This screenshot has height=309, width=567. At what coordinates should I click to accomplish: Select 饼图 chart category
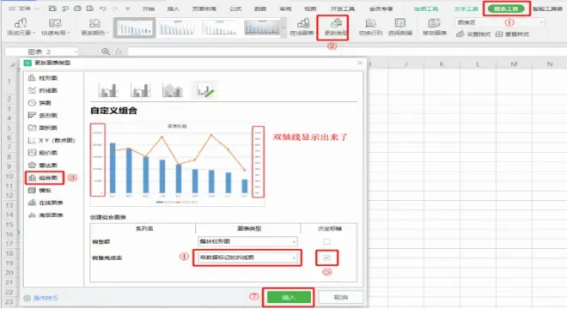[40, 103]
